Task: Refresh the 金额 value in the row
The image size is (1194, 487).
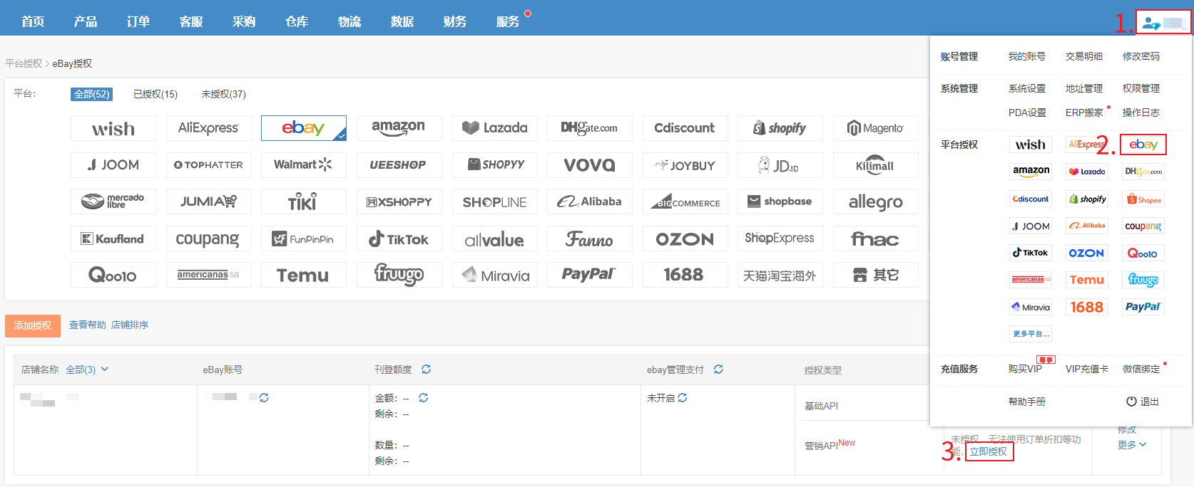Action: click(x=423, y=398)
